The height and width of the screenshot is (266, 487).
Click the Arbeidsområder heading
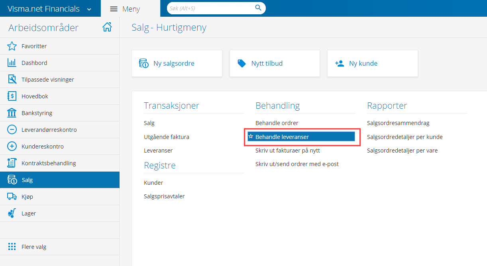click(43, 27)
